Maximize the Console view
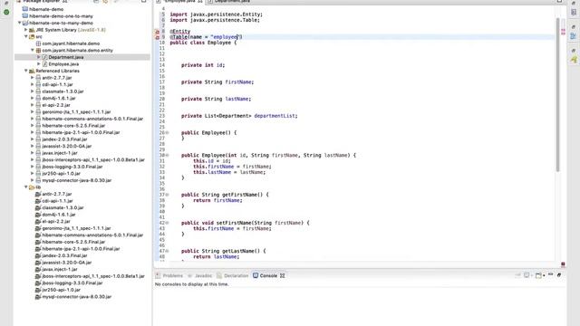 click(559, 274)
